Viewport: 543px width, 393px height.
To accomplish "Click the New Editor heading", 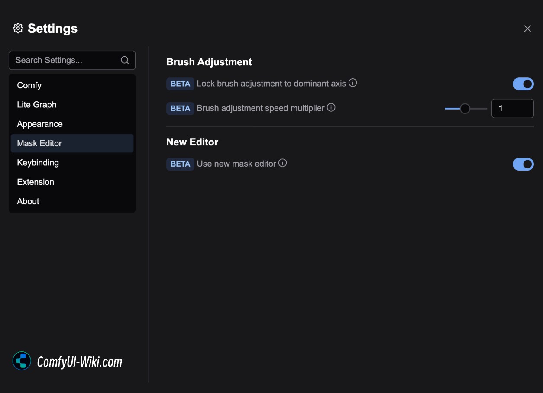I will click(192, 142).
